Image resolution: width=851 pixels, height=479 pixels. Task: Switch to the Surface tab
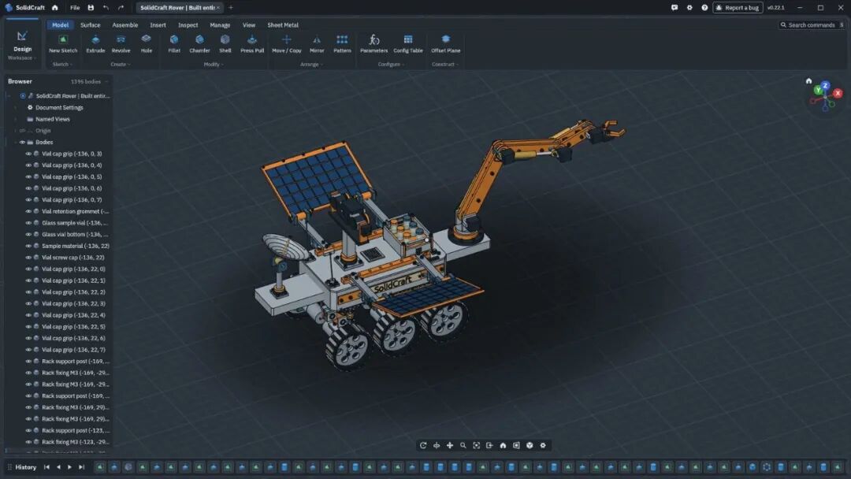click(x=90, y=25)
